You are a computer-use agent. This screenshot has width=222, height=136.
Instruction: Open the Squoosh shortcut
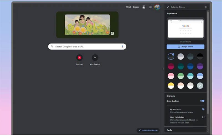tap(79, 58)
